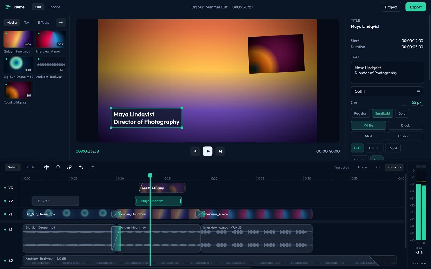Click the Plume logo icon
This screenshot has height=269, width=431.
[x=8, y=7]
